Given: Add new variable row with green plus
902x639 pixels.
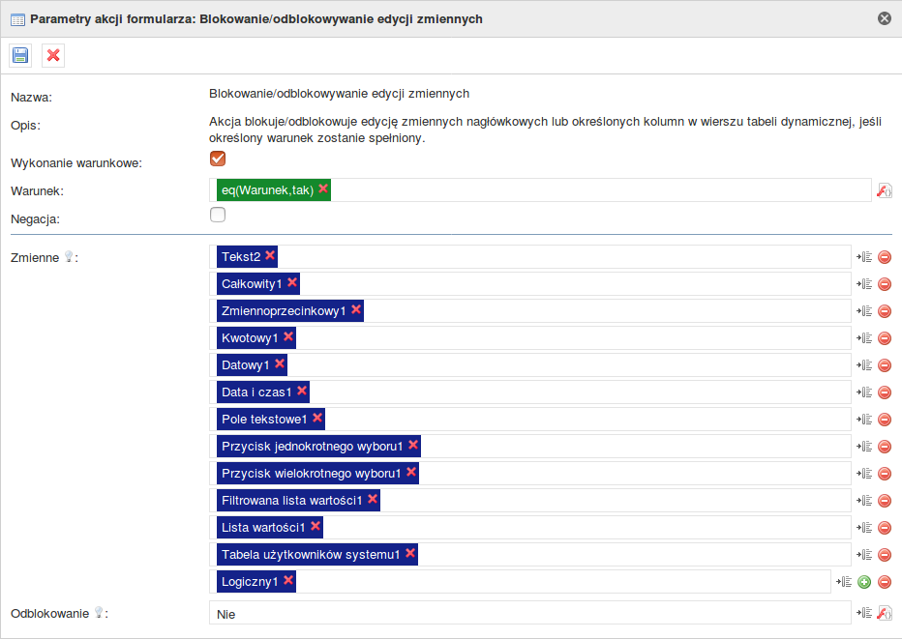Looking at the screenshot, I should click(864, 582).
